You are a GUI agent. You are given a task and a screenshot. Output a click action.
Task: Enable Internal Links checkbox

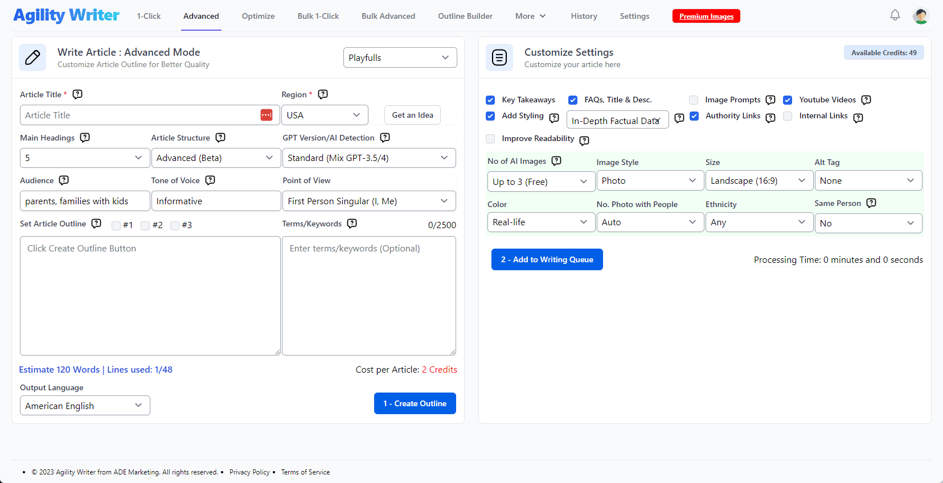pos(788,116)
